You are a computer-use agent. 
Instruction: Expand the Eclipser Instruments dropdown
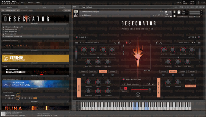point(68,76)
